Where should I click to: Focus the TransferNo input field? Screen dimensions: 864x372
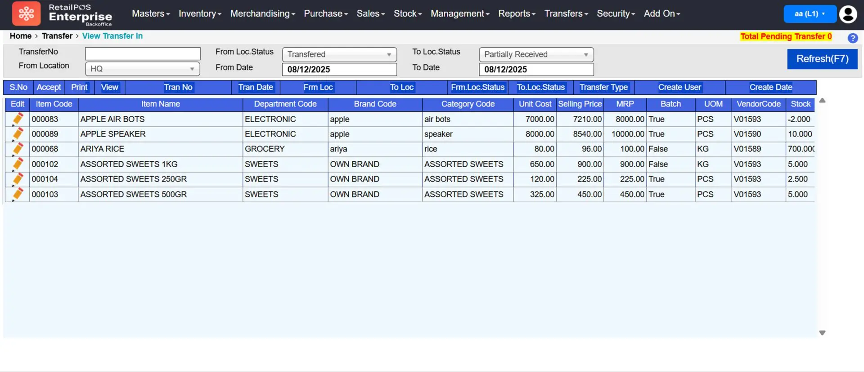[x=143, y=53]
